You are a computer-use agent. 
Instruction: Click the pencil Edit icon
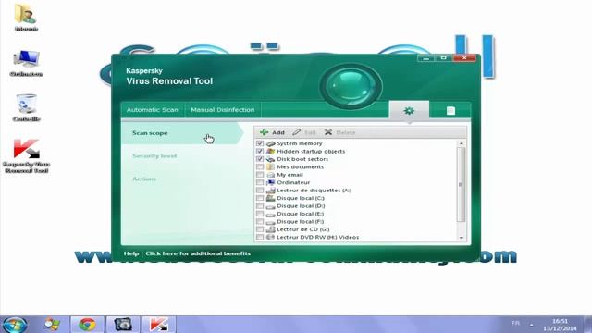tap(296, 132)
